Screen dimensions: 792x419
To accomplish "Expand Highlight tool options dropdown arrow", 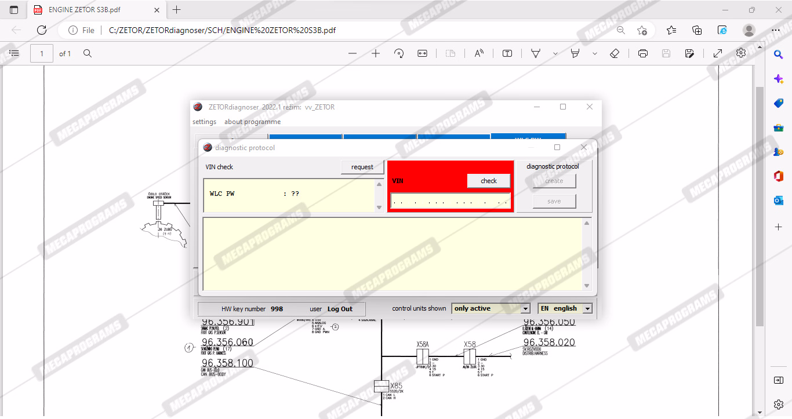I will coord(595,53).
